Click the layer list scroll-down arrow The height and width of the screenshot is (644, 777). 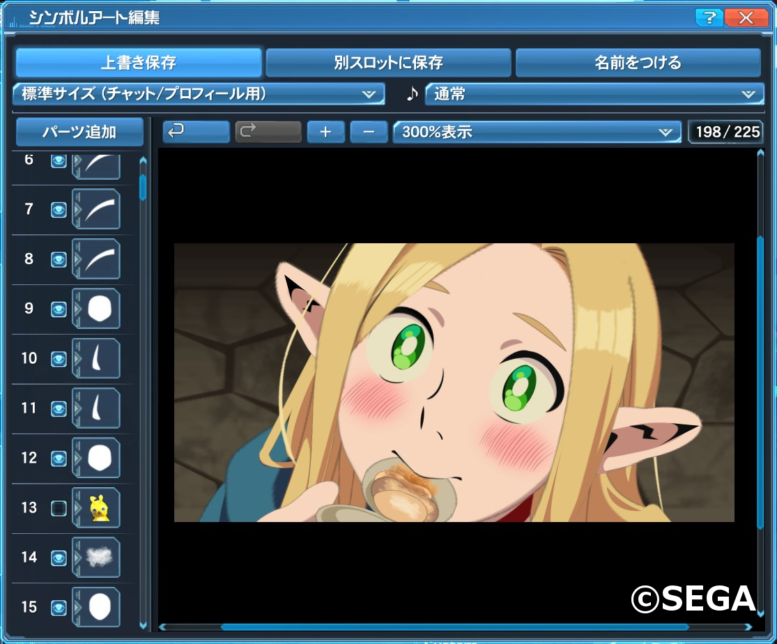(144, 626)
